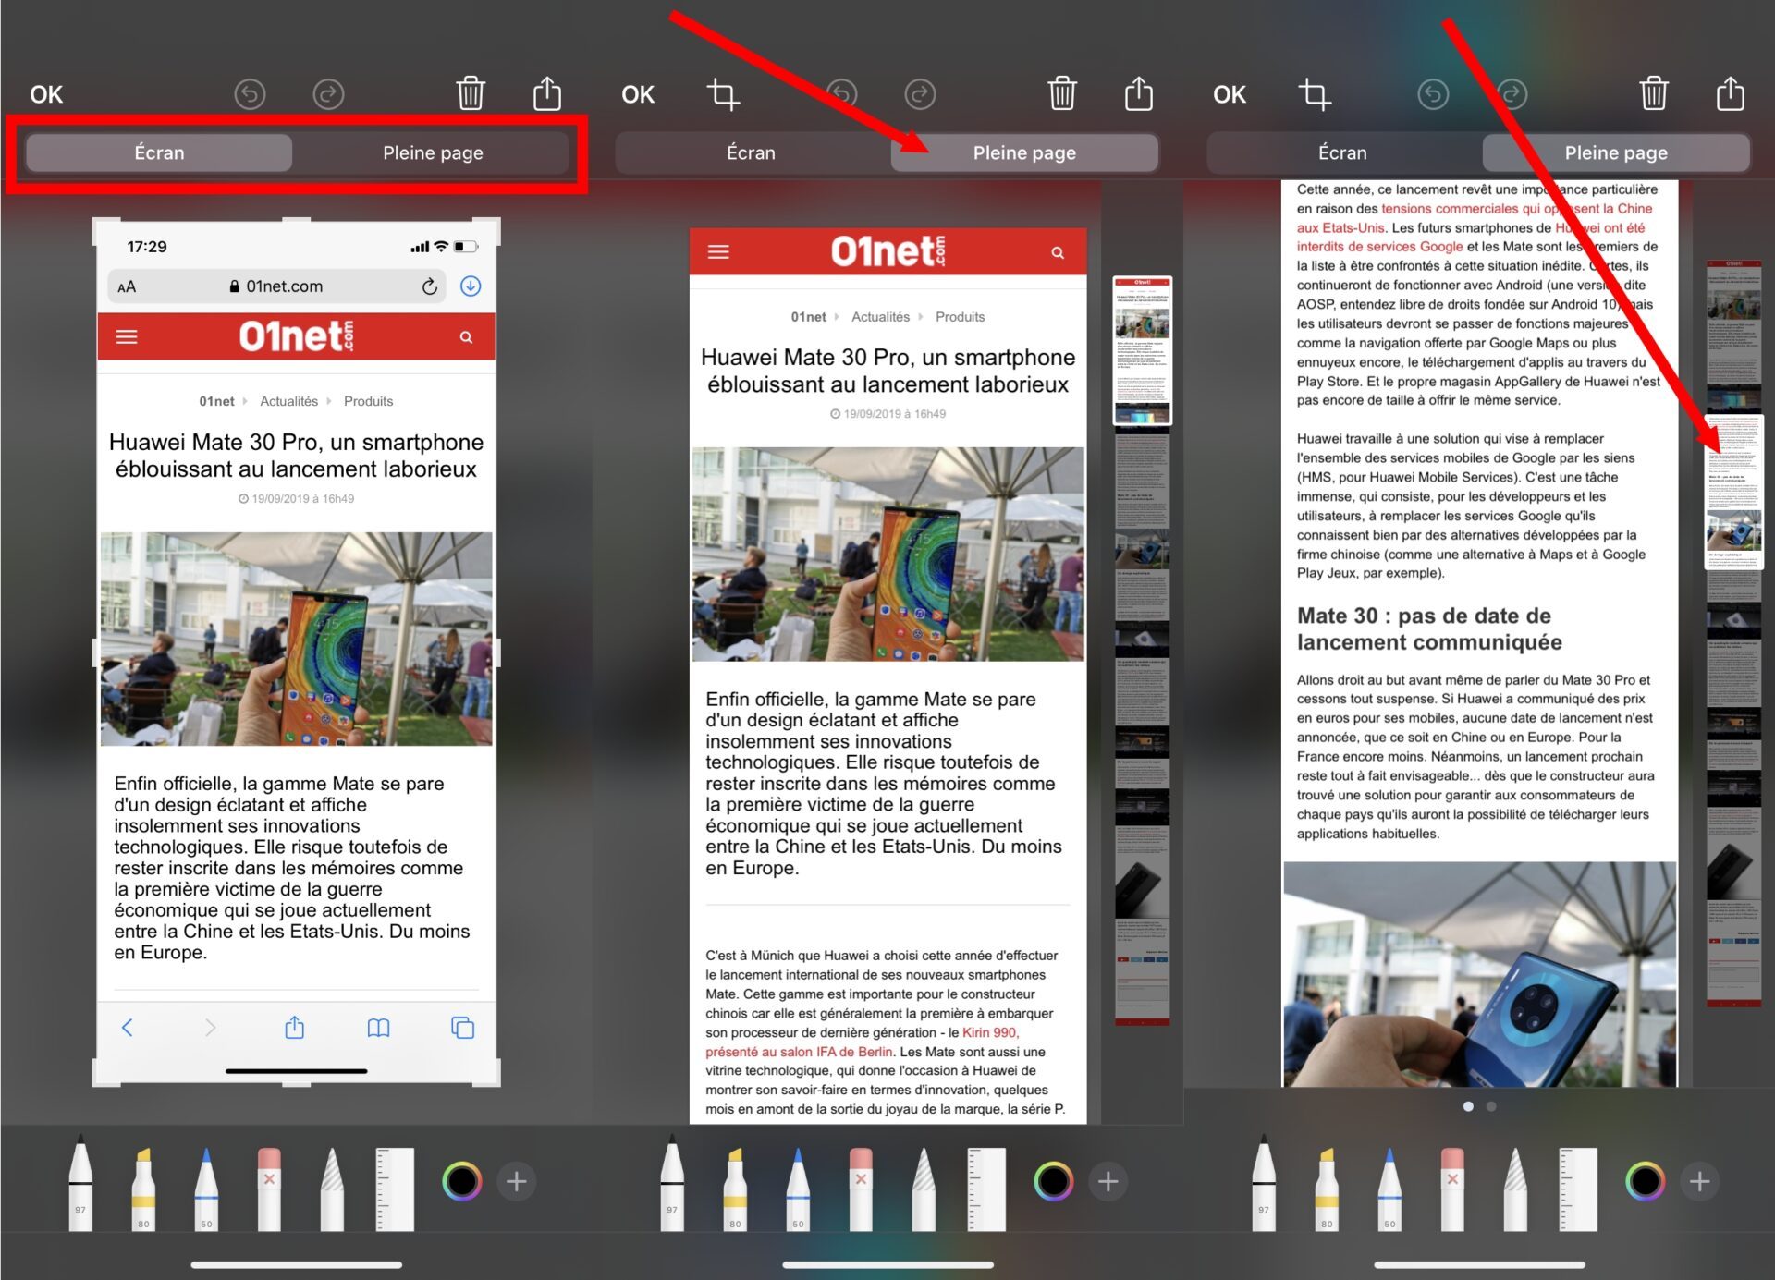Viewport: 1775px width, 1280px height.
Task: Tap the 01net search icon in the left preview
Action: click(466, 337)
